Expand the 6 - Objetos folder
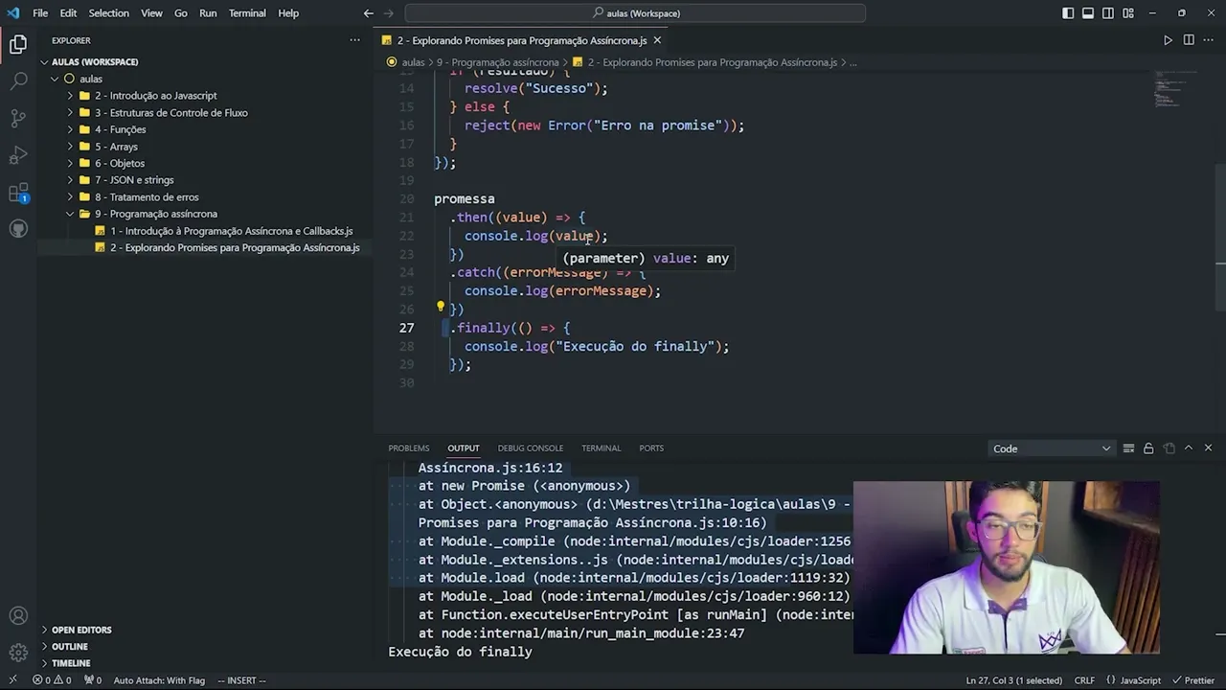The image size is (1226, 690). 119,163
